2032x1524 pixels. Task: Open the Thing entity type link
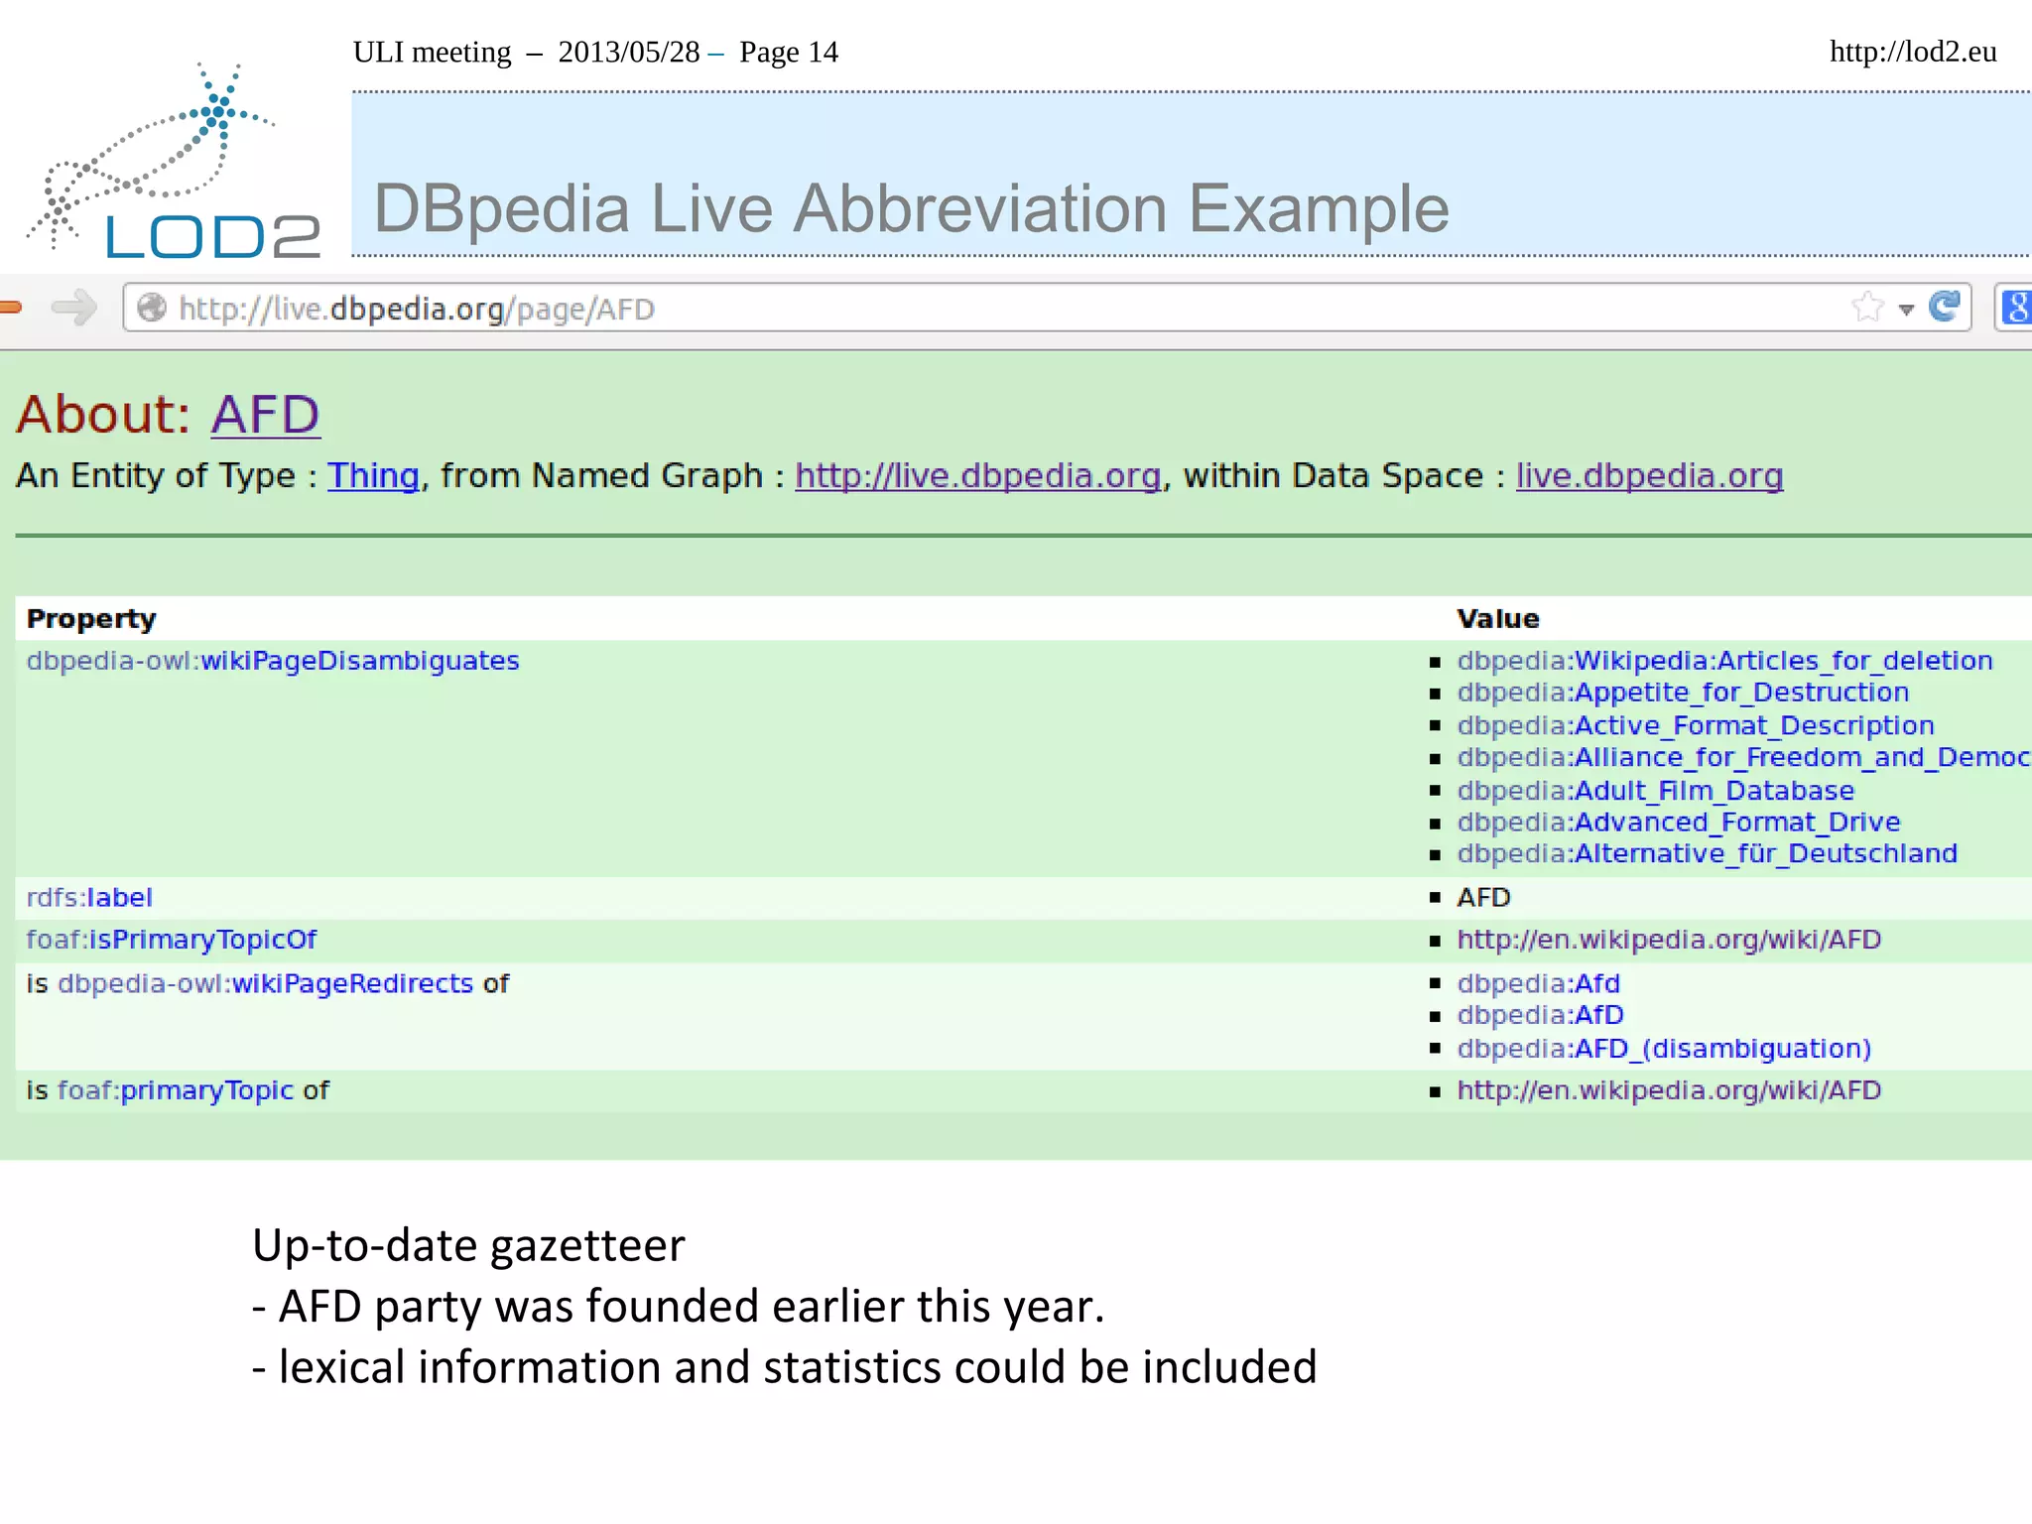pyautogui.click(x=373, y=476)
